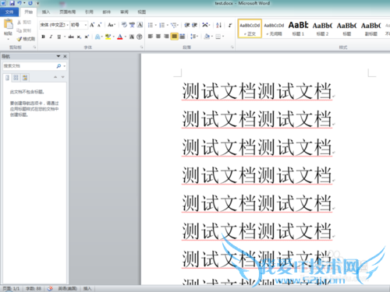390x292 pixels.
Task: Click the 格式刷 (Format Painter) button
Action: 26,39
